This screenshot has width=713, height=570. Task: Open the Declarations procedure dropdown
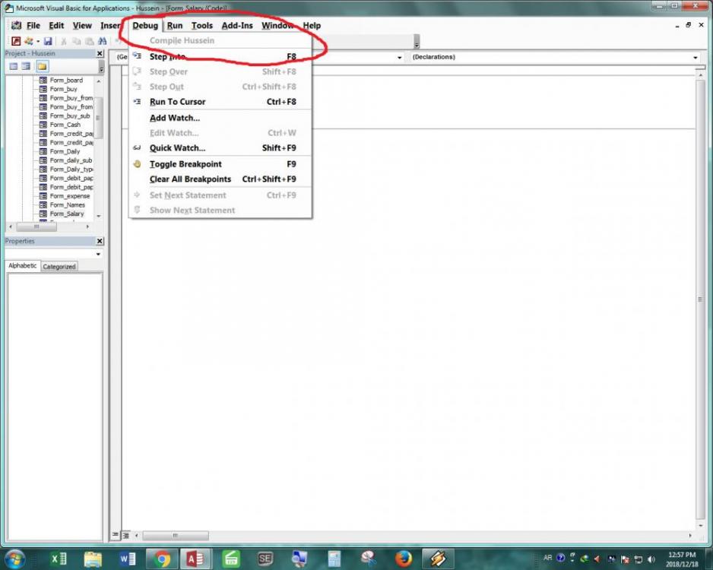point(695,58)
